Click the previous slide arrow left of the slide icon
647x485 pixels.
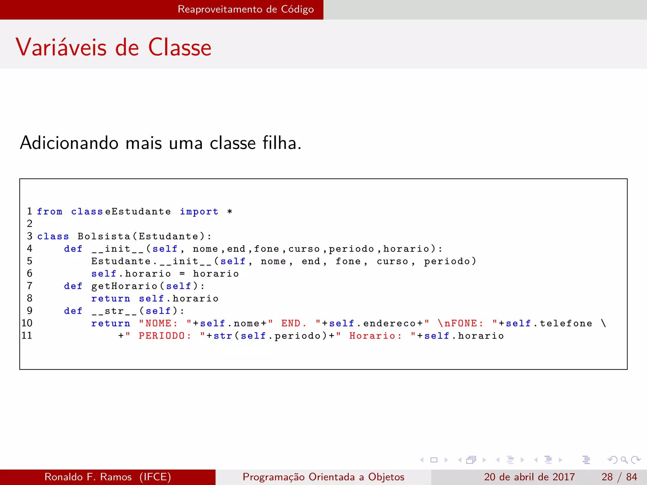click(422, 460)
